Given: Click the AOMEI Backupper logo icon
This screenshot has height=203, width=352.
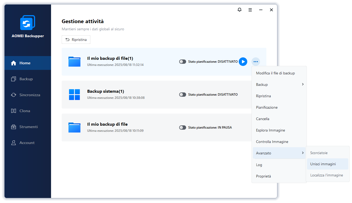Looking at the screenshot, I should (27, 23).
